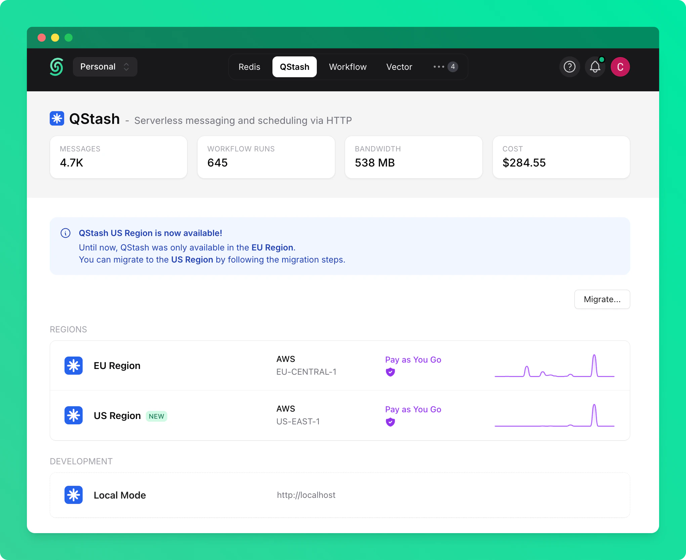
Task: Click the US Region purple shield icon
Action: [x=390, y=422]
